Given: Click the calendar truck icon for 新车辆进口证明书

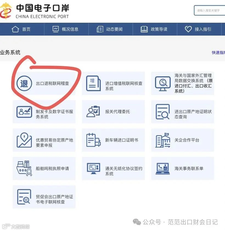Looking at the screenshot, I should pos(93,140).
